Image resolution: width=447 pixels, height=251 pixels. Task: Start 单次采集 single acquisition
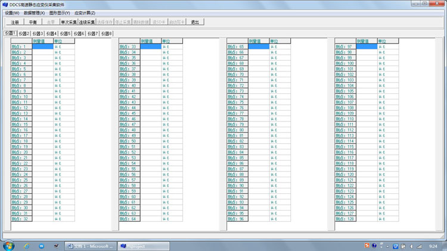point(69,22)
